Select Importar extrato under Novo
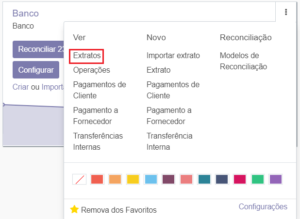 (173, 56)
